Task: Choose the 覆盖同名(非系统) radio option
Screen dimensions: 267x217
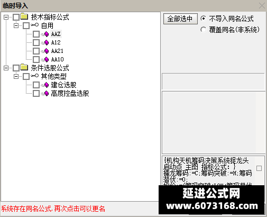Action: click(203, 30)
